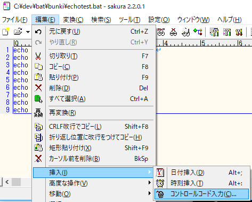This screenshot has height=202, width=252.
Task: Open the ツール(T) menu
Action: [129, 20]
